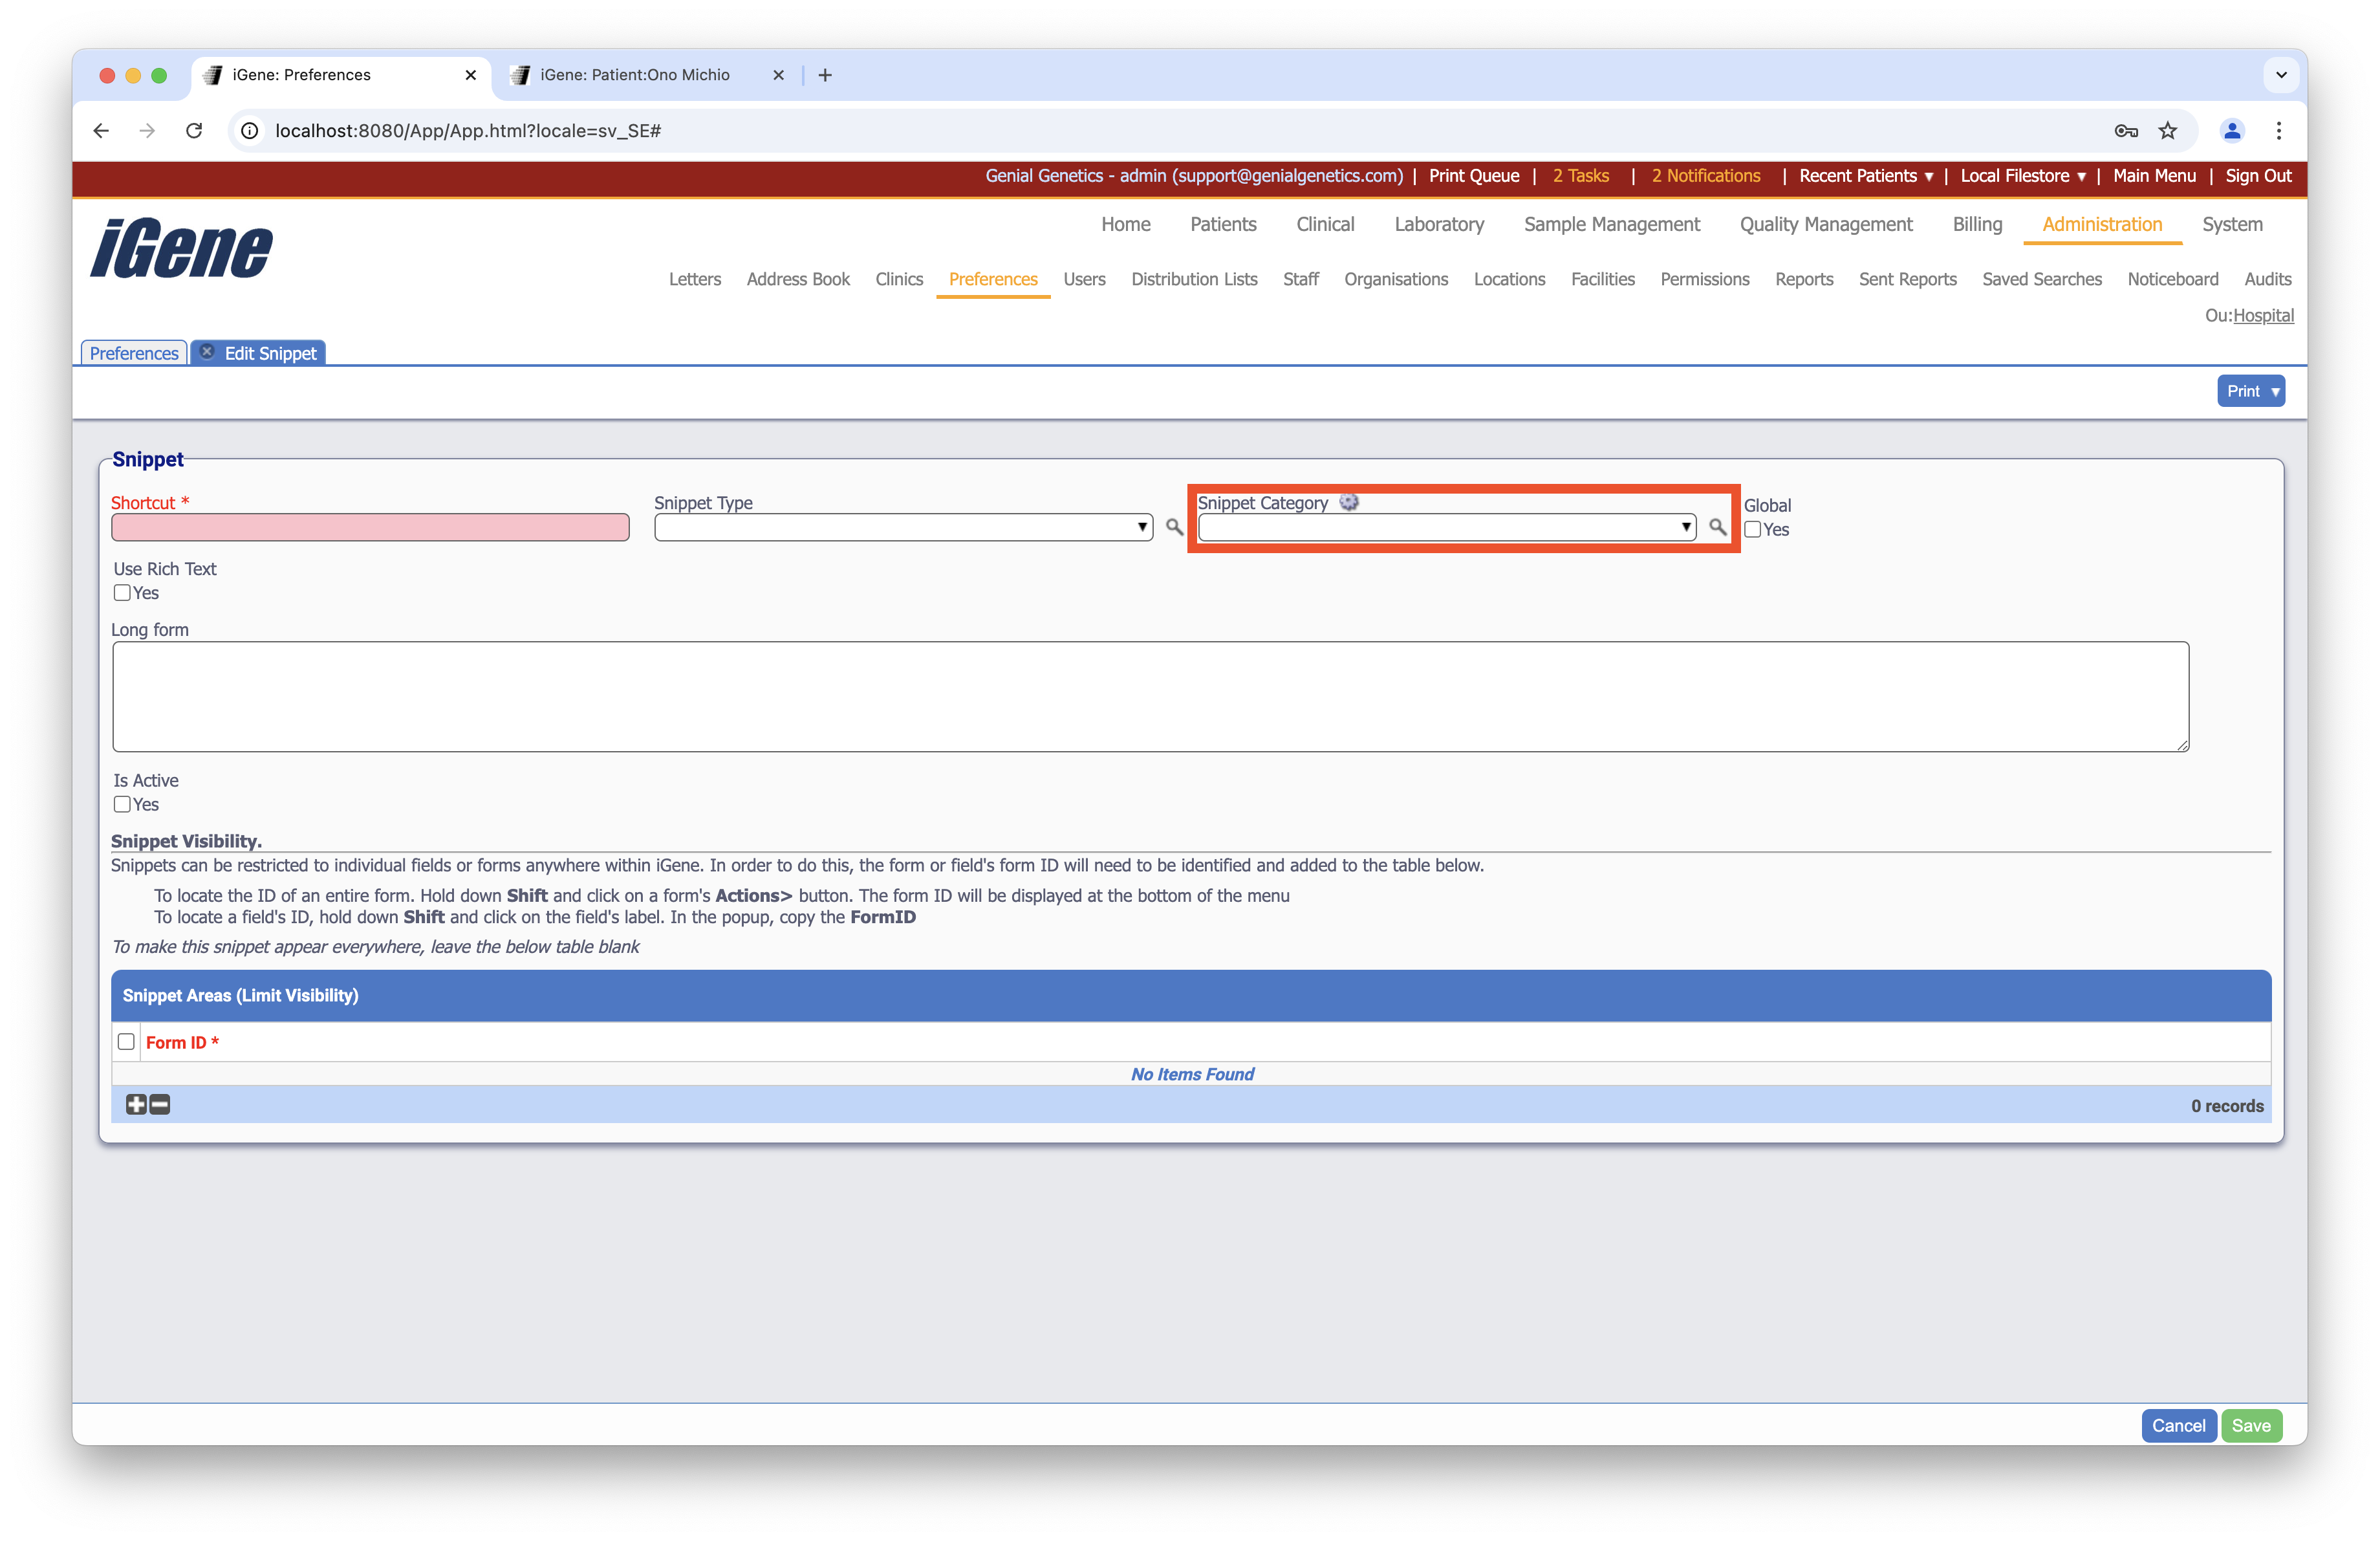Click inside the Shortcut input field
Viewport: 2380px width, 1541px height.
[369, 527]
